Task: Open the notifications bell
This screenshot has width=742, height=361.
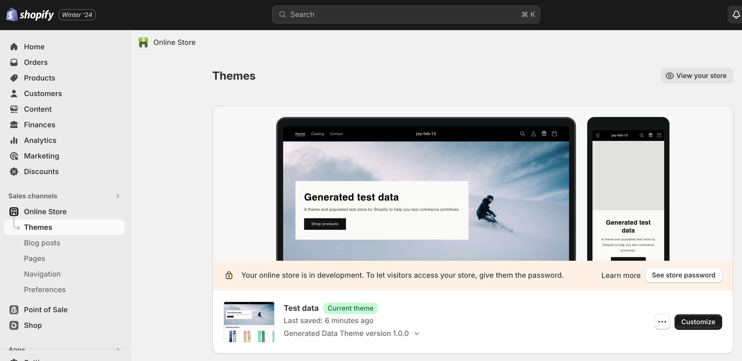Action: pyautogui.click(x=736, y=14)
